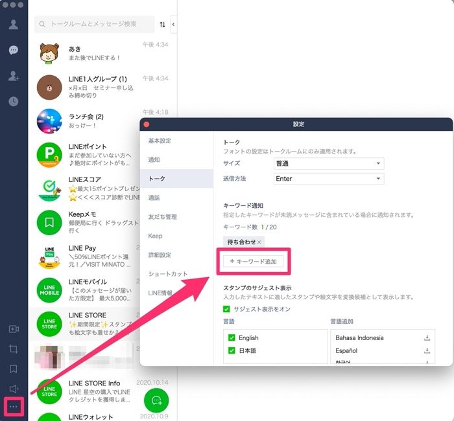Click the キーワード追加 button

[254, 262]
